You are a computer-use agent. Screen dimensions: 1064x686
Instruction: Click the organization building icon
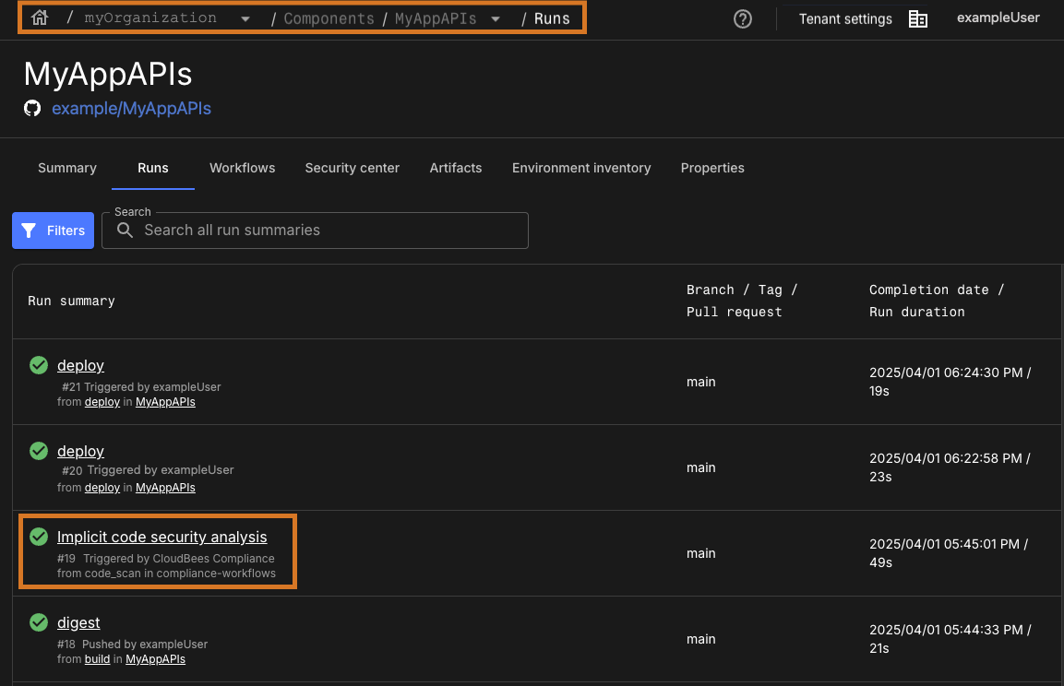(917, 18)
